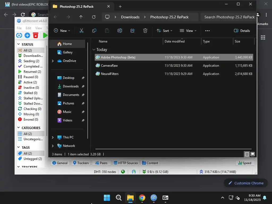Open the Windows Start menu
Viewport: 272px width, 204px height.
click(x=107, y=198)
